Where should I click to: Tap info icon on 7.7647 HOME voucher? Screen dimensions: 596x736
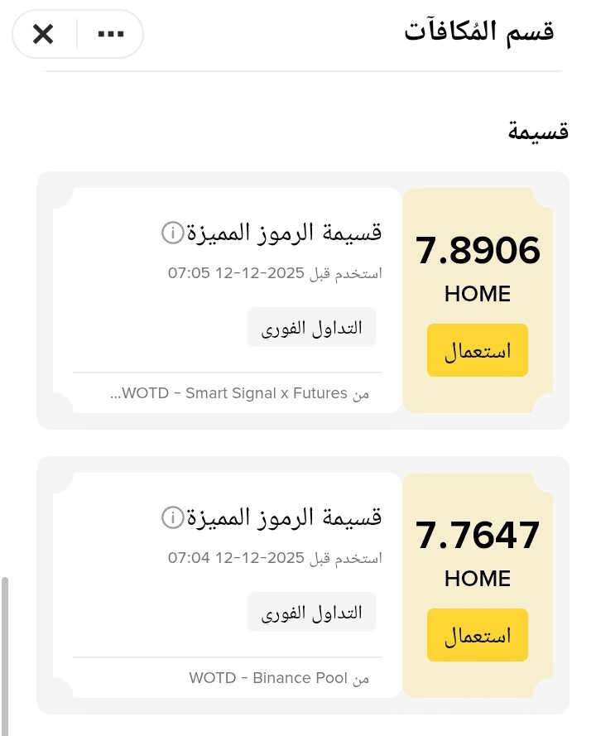(173, 517)
